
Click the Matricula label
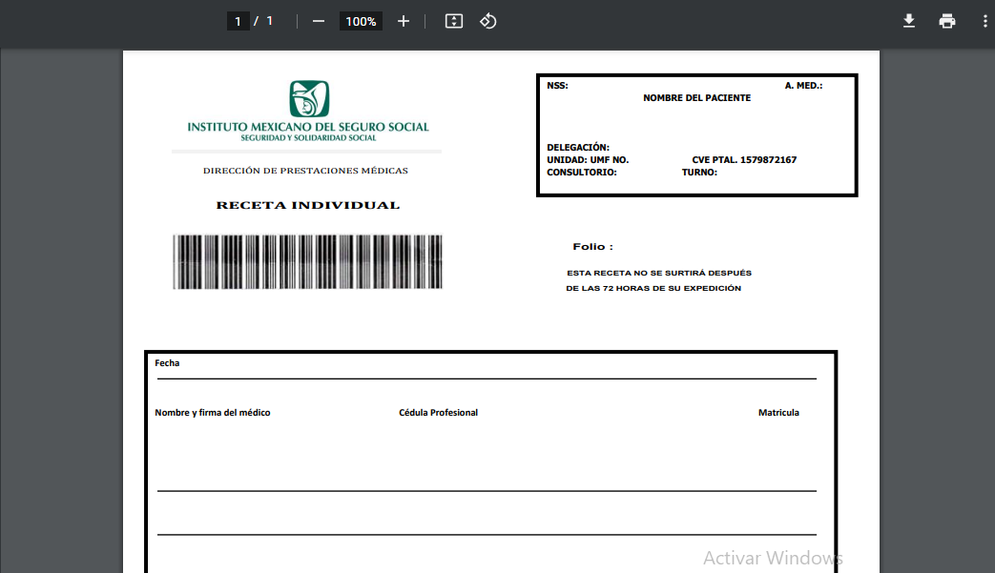[x=778, y=413]
